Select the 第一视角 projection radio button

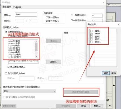pyautogui.click(x=47, y=17)
